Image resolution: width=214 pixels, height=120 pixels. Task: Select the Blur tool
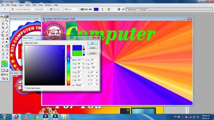tap(3, 42)
